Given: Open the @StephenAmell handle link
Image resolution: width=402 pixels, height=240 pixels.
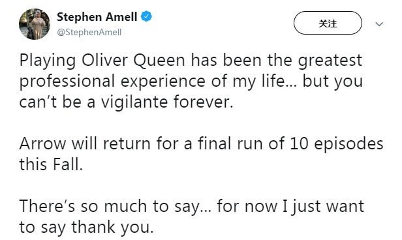Looking at the screenshot, I should 89,32.
